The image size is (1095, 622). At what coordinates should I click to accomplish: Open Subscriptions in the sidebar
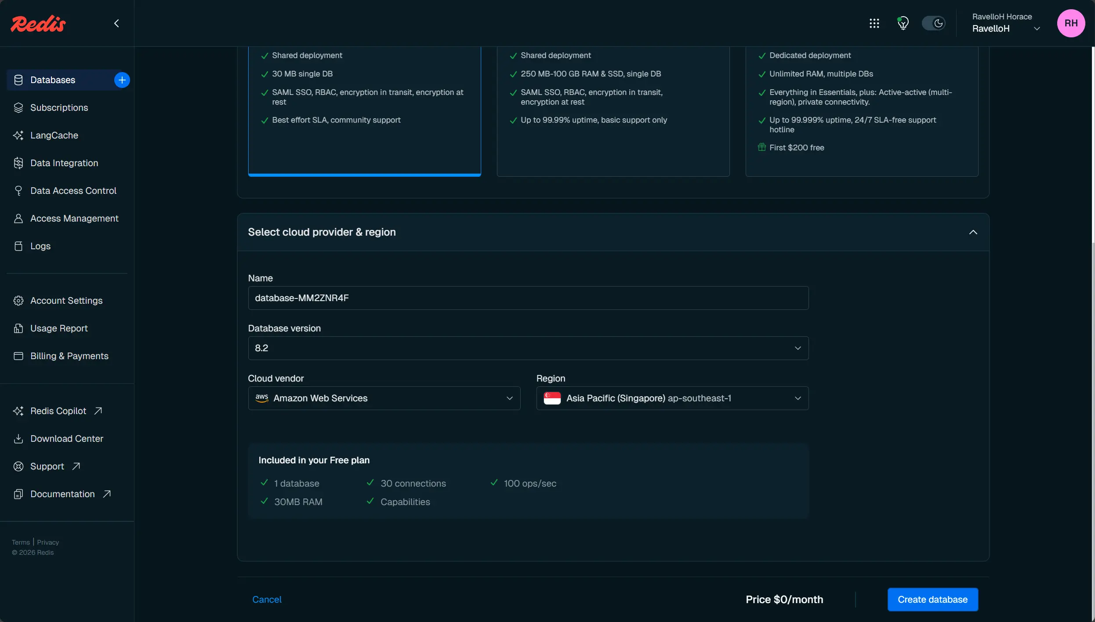tap(59, 108)
